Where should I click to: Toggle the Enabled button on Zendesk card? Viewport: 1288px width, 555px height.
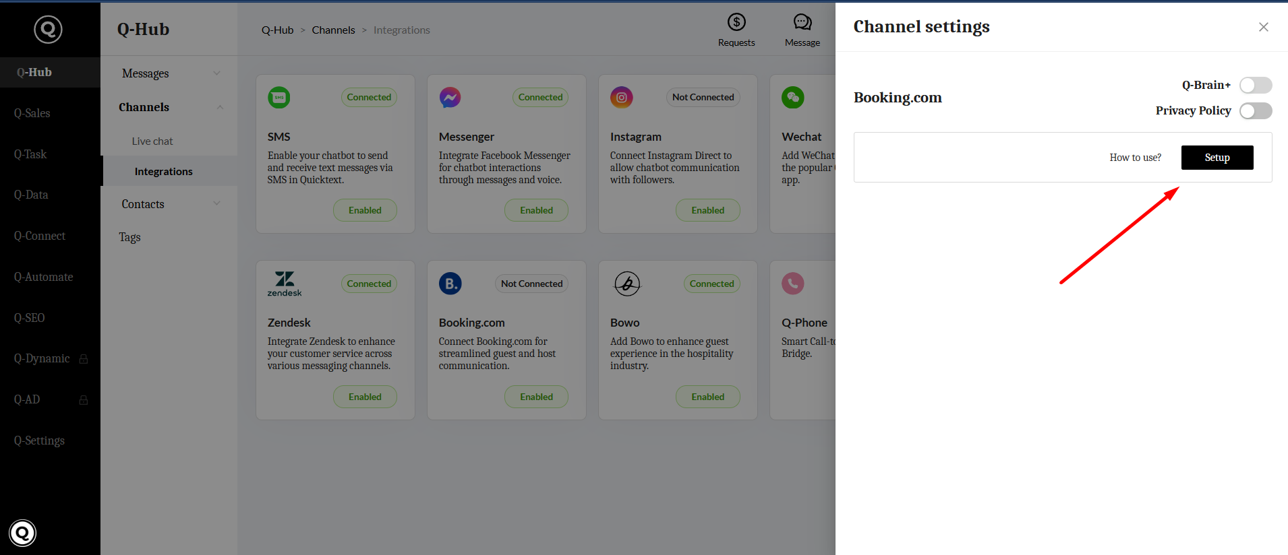point(365,397)
